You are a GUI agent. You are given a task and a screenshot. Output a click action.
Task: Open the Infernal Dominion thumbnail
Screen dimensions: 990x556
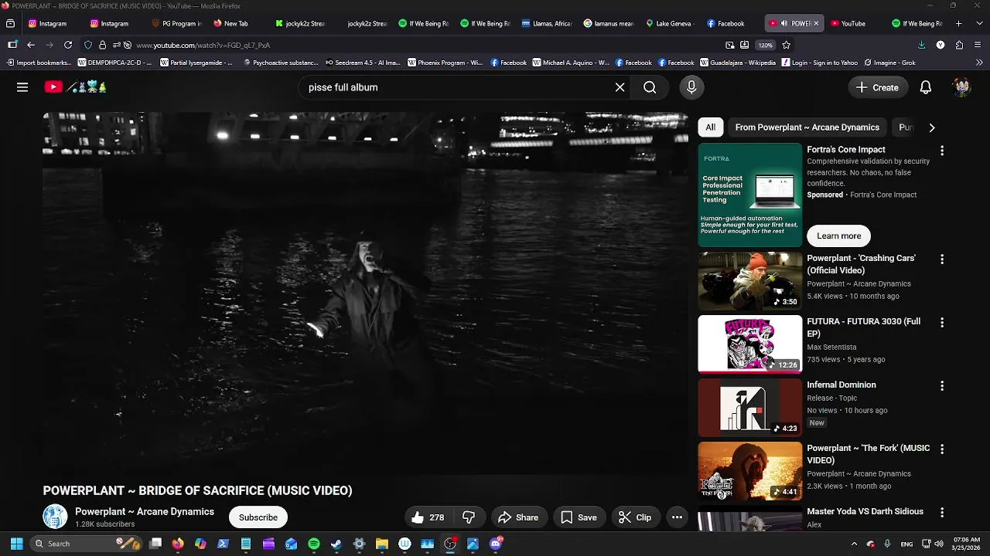pyautogui.click(x=750, y=407)
